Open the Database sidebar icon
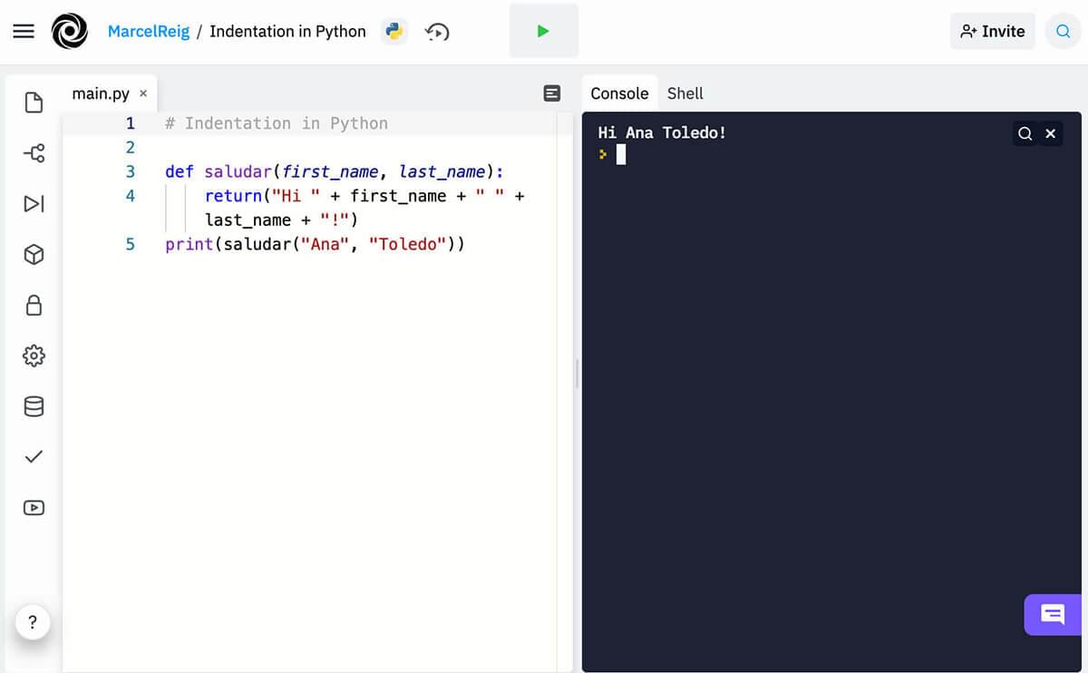This screenshot has height=673, width=1088. pyautogui.click(x=34, y=406)
